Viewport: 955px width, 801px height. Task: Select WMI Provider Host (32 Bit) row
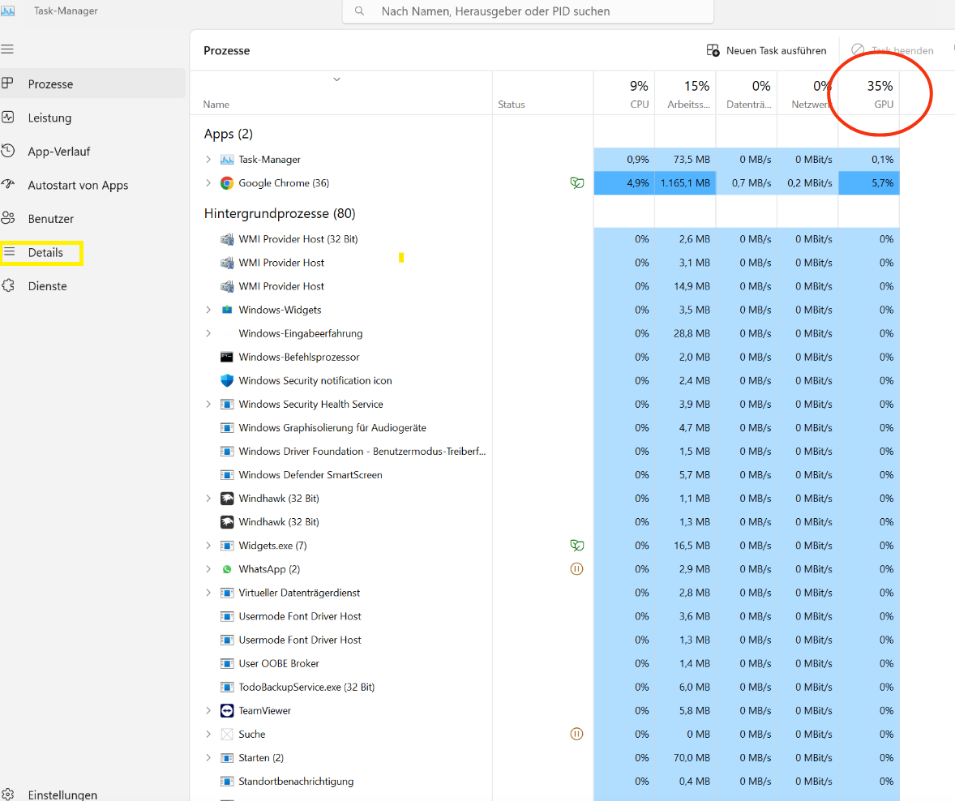(545, 239)
